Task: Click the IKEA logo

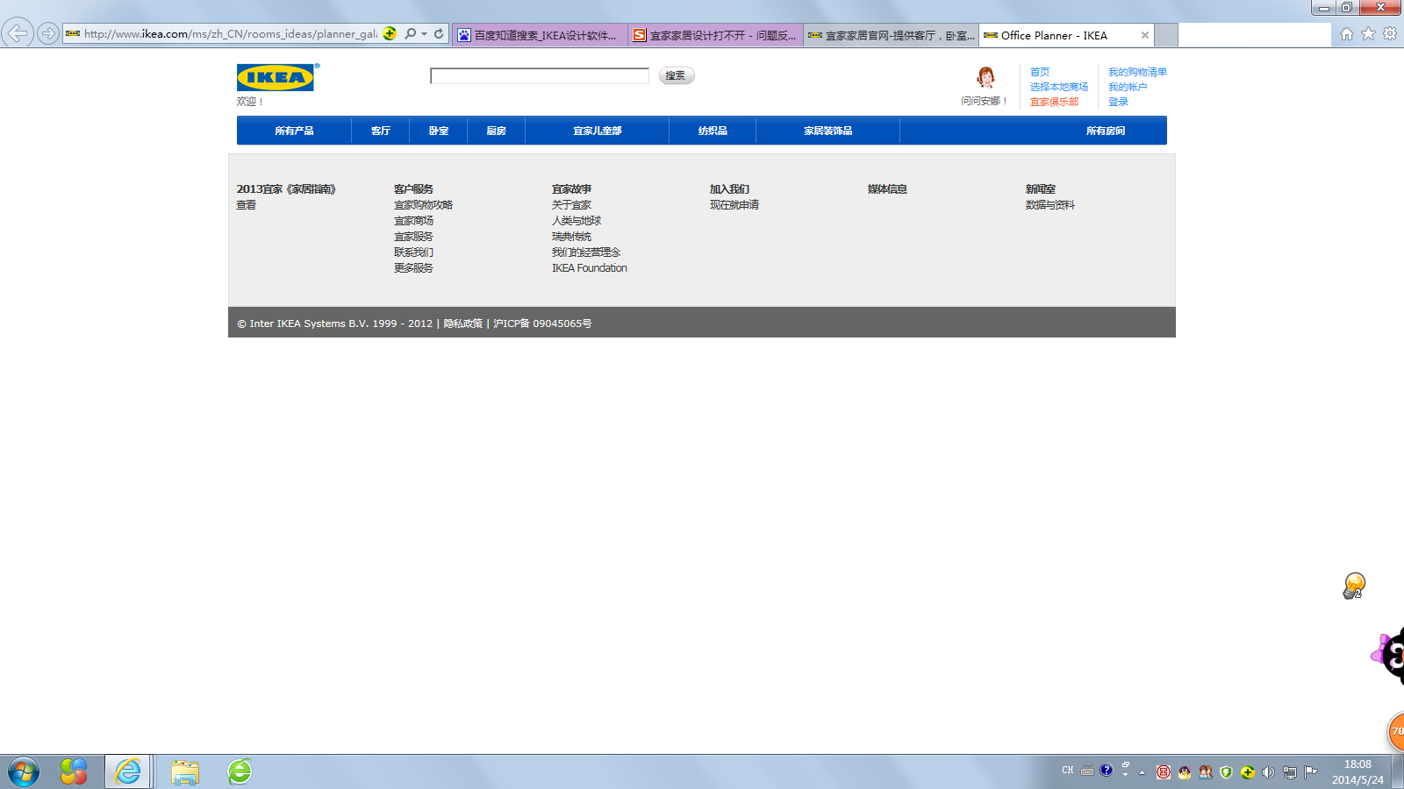Action: tap(276, 77)
